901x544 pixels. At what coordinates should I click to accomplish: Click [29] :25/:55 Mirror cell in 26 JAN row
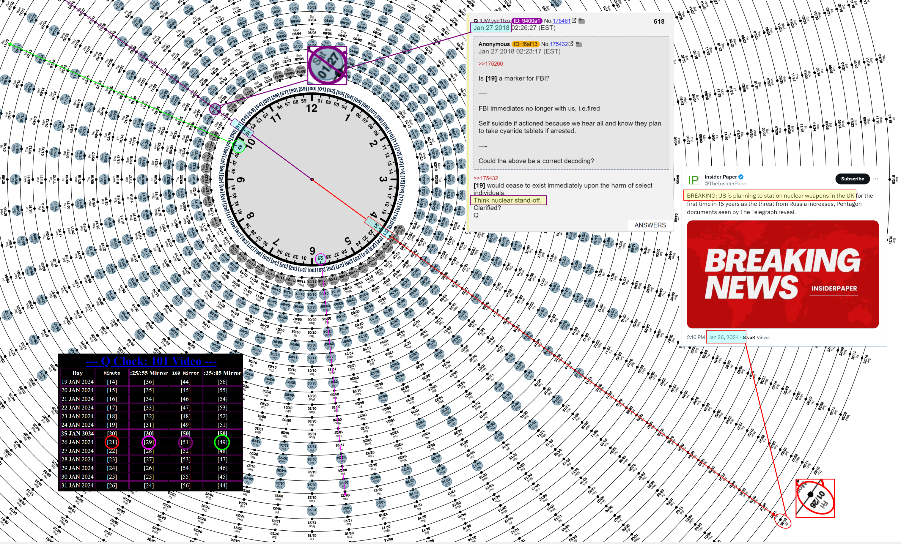coord(149,442)
